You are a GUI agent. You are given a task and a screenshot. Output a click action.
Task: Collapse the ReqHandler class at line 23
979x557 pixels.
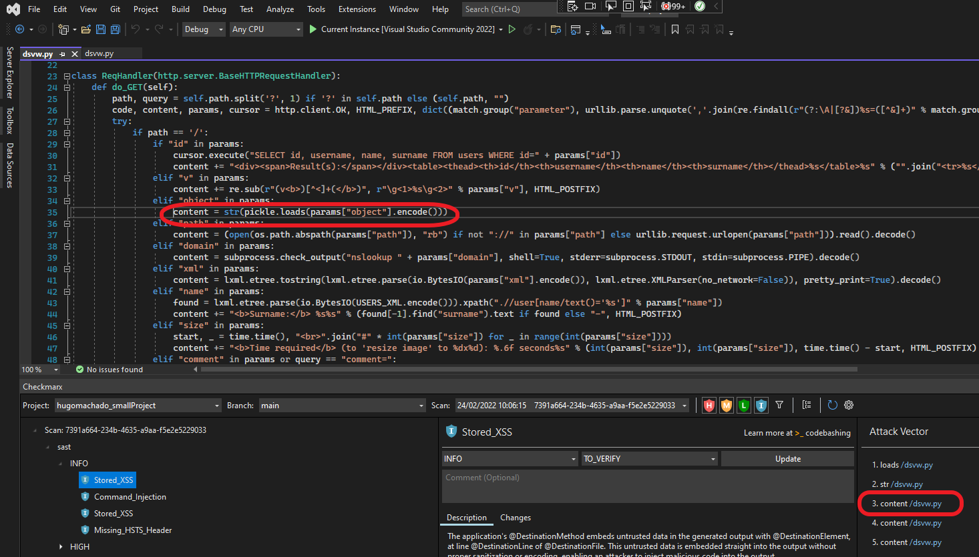67,76
